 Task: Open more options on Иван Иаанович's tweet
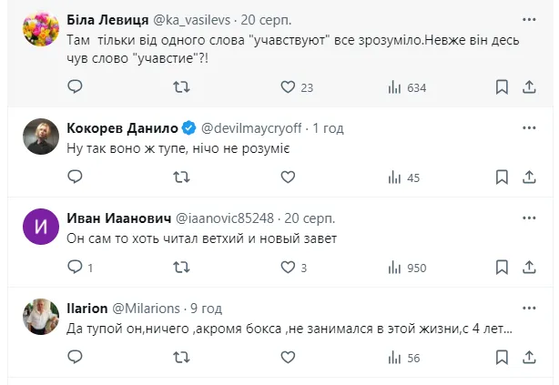coord(530,217)
